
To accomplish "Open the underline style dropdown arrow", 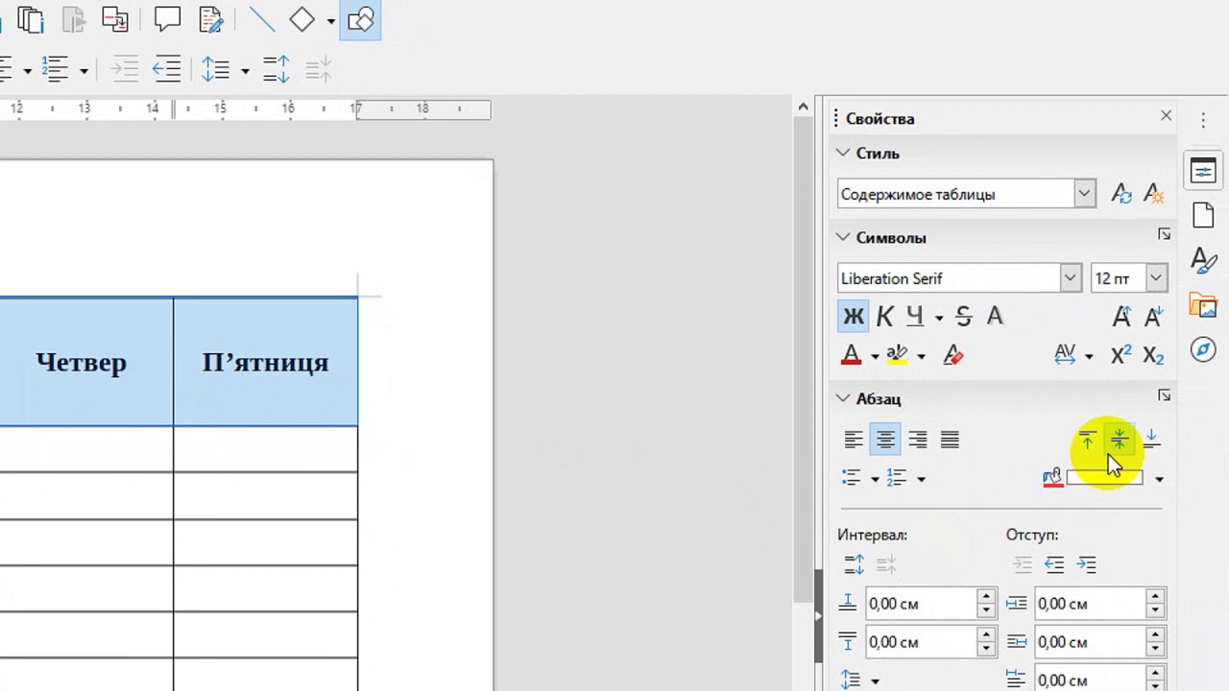I will (939, 318).
